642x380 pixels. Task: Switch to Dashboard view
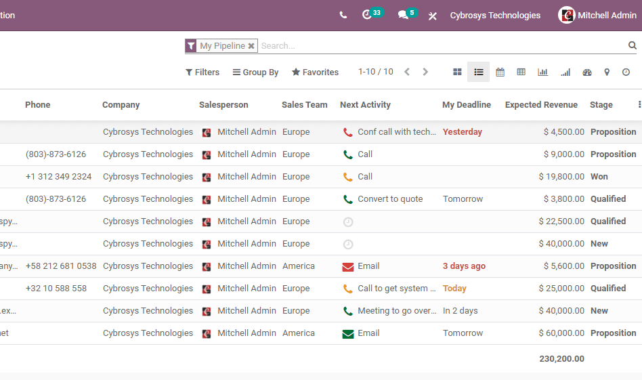pos(587,72)
